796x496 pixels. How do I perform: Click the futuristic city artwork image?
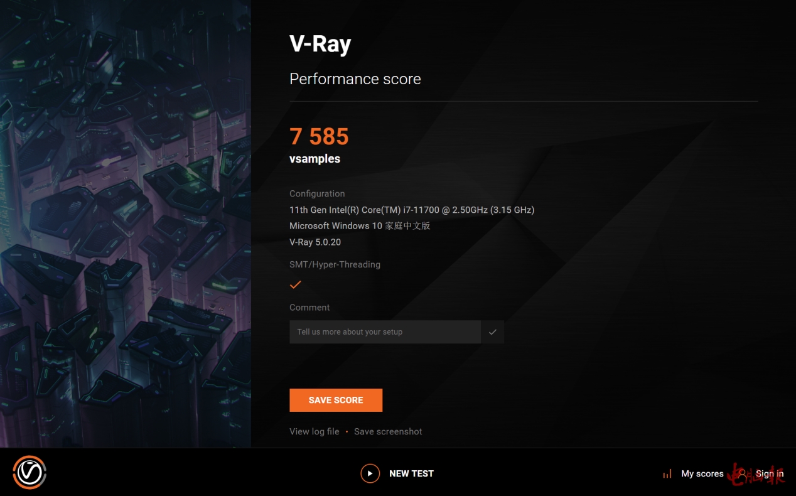click(x=126, y=224)
